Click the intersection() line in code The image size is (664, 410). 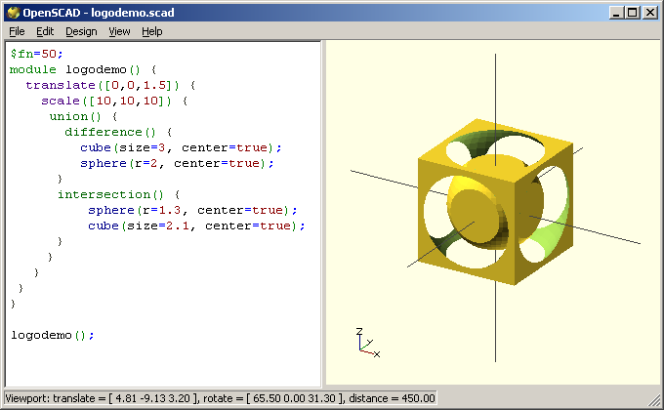(118, 194)
